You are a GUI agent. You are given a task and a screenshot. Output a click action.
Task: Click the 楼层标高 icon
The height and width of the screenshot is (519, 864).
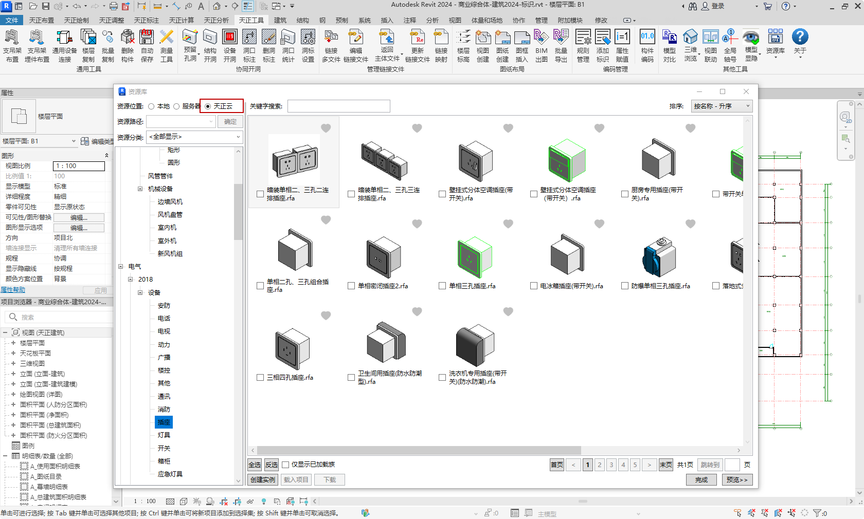point(463,46)
